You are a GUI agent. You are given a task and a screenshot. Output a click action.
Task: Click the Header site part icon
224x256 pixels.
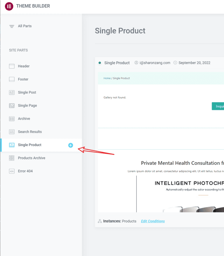point(12,66)
